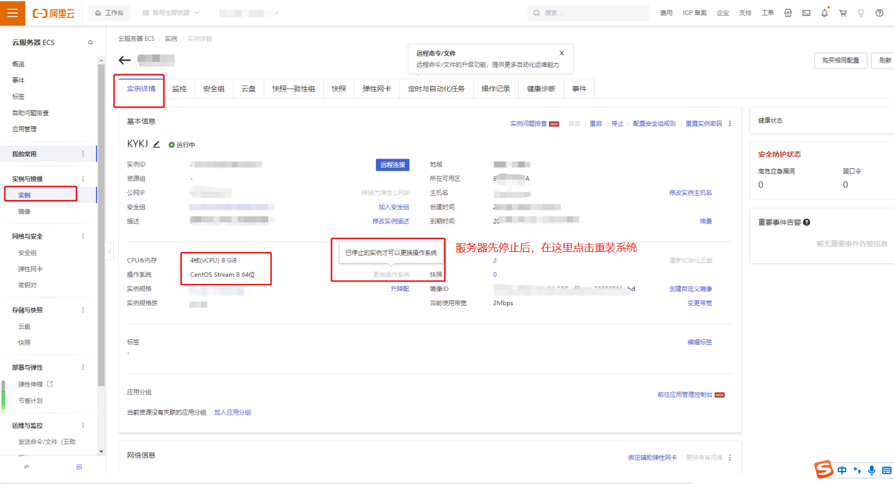Click pencil icon to rename KYKJ
Viewport: 894px width, 484px height.
pyautogui.click(x=157, y=144)
